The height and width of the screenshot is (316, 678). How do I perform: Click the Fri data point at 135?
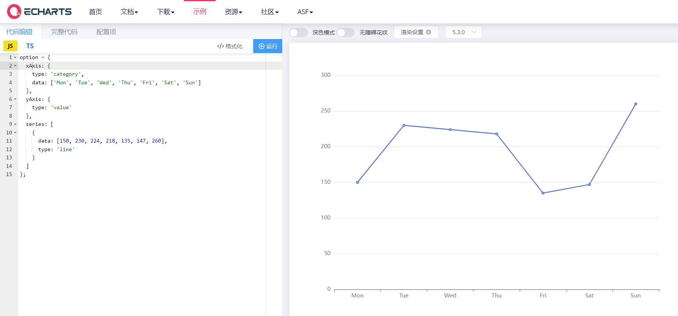pos(543,193)
